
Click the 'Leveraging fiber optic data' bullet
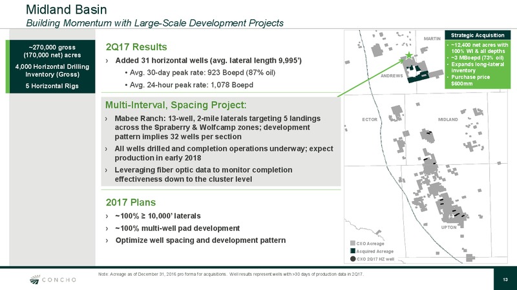[203, 175]
